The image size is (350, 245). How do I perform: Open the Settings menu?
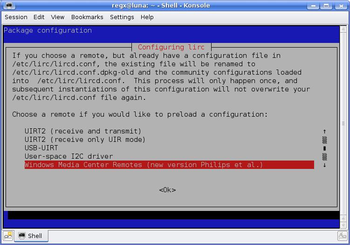click(x=122, y=17)
